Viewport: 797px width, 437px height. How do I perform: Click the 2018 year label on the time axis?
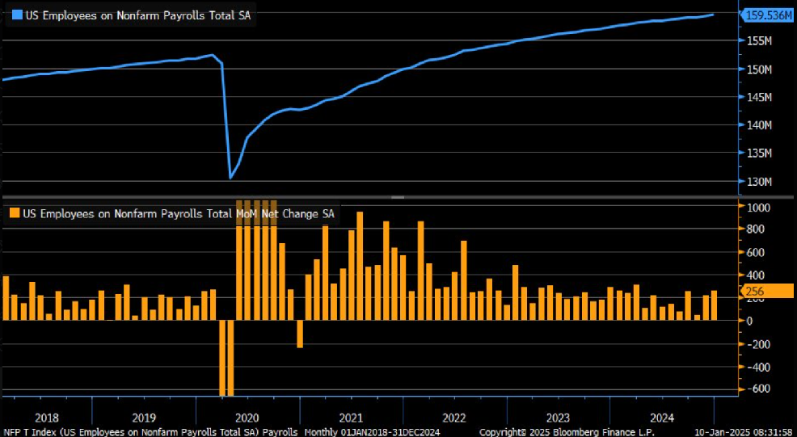tap(47, 418)
